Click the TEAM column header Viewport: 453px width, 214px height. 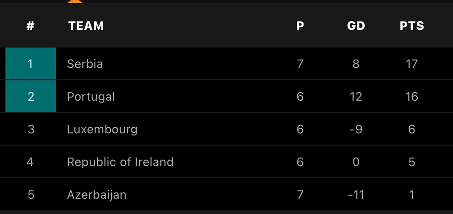pos(86,26)
